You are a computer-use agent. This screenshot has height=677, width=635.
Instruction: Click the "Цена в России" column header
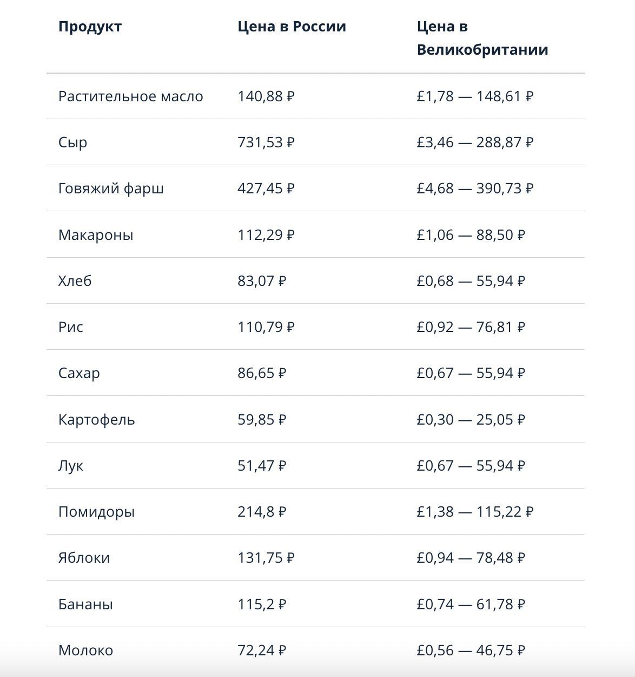point(292,27)
